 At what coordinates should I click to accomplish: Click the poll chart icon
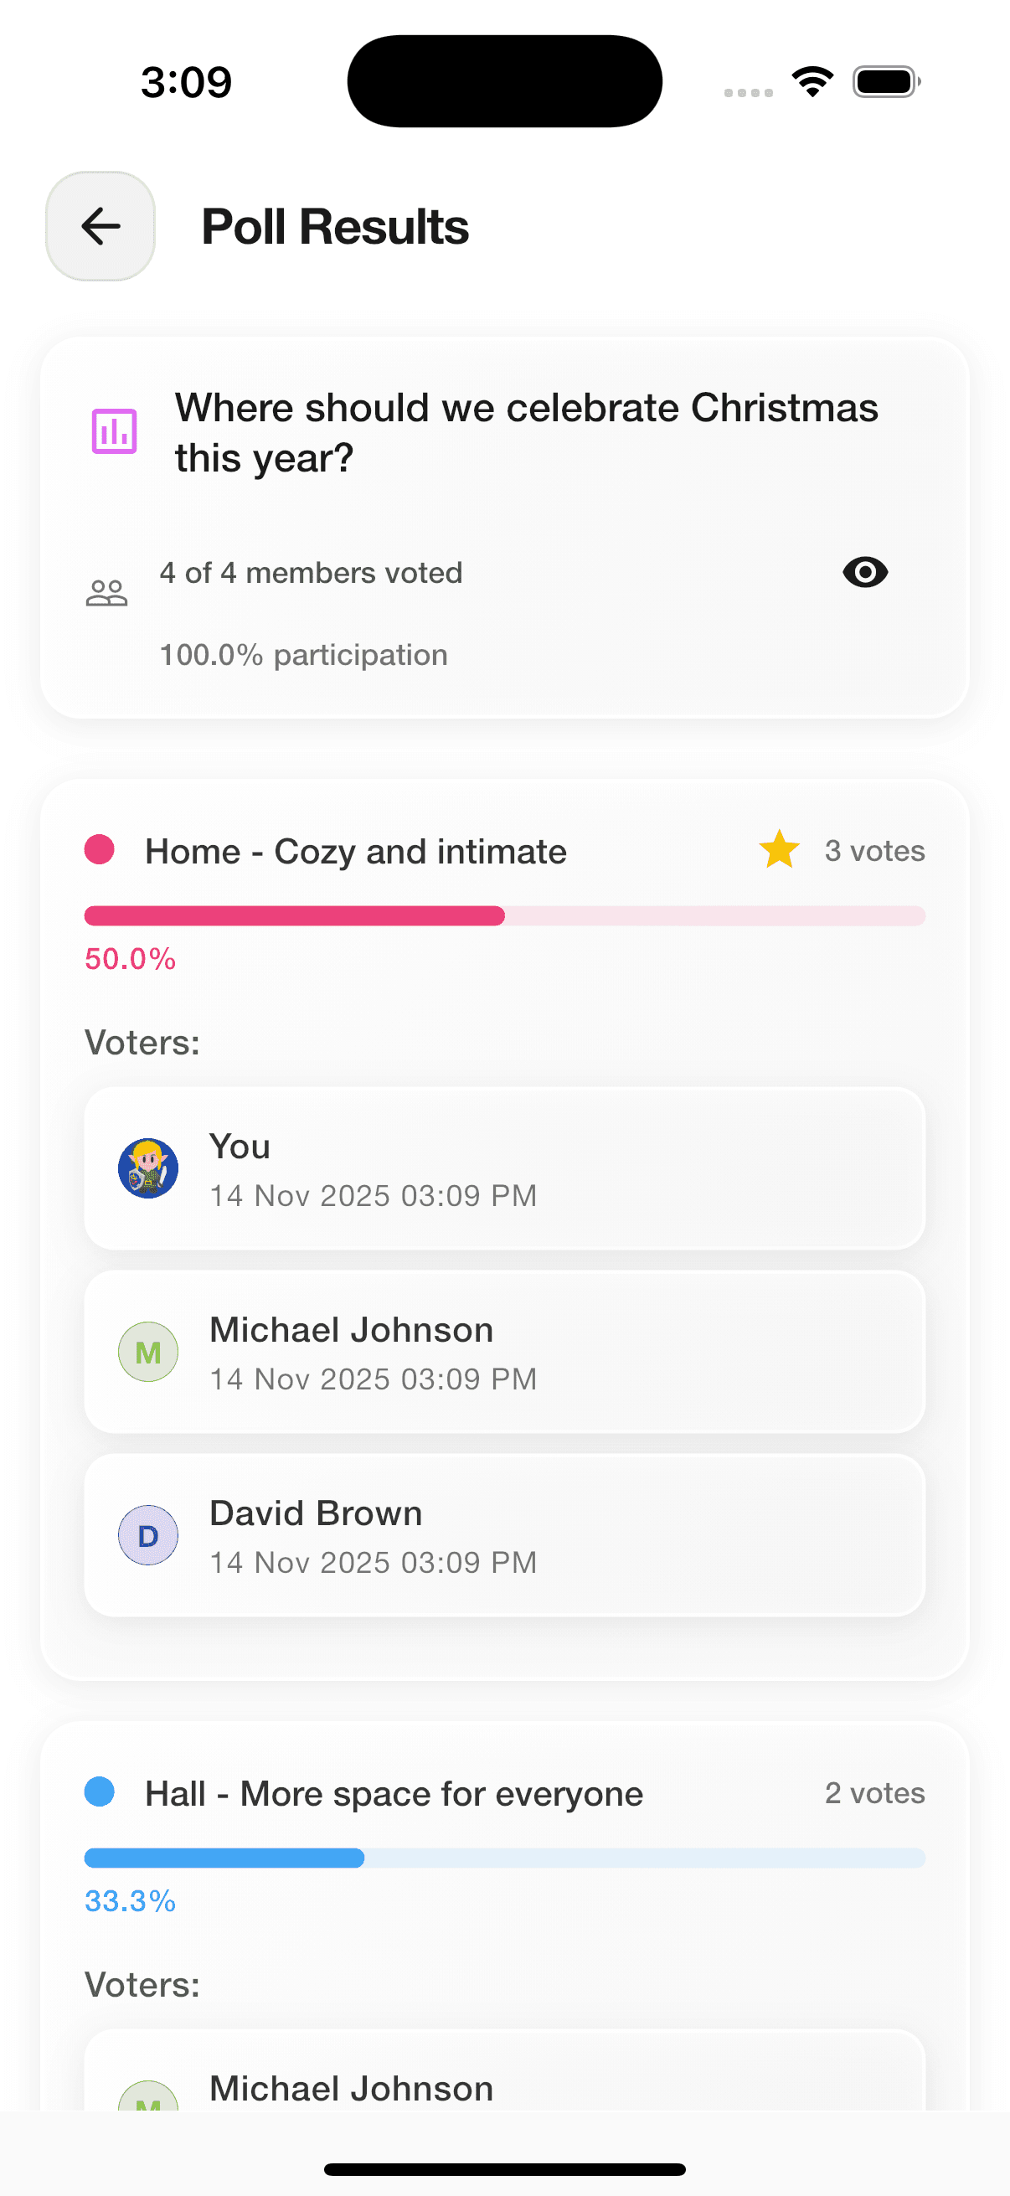tap(114, 431)
